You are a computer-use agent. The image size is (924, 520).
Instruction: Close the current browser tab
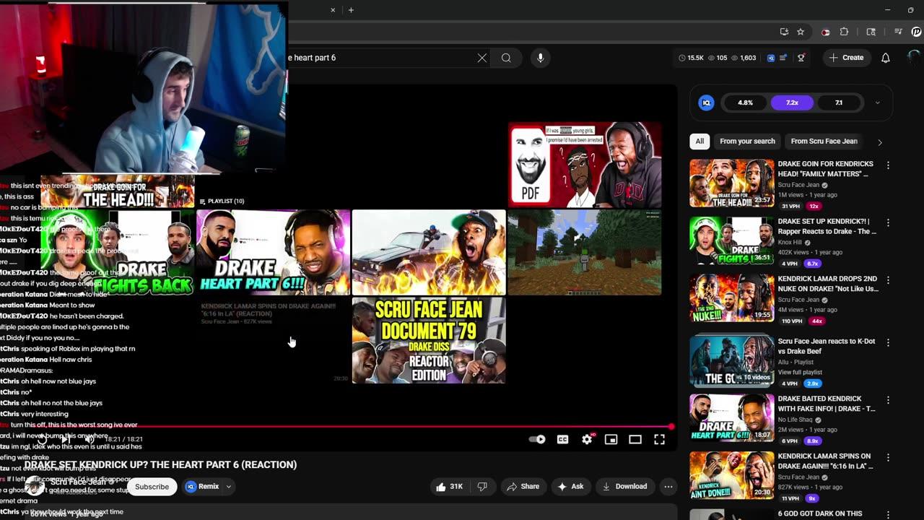(x=333, y=10)
